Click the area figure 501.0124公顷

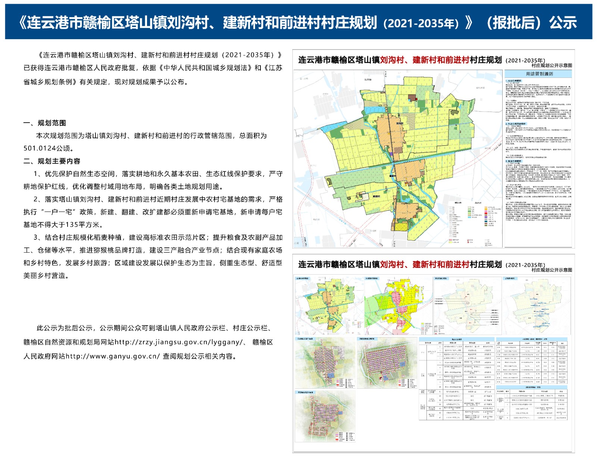tap(49, 148)
